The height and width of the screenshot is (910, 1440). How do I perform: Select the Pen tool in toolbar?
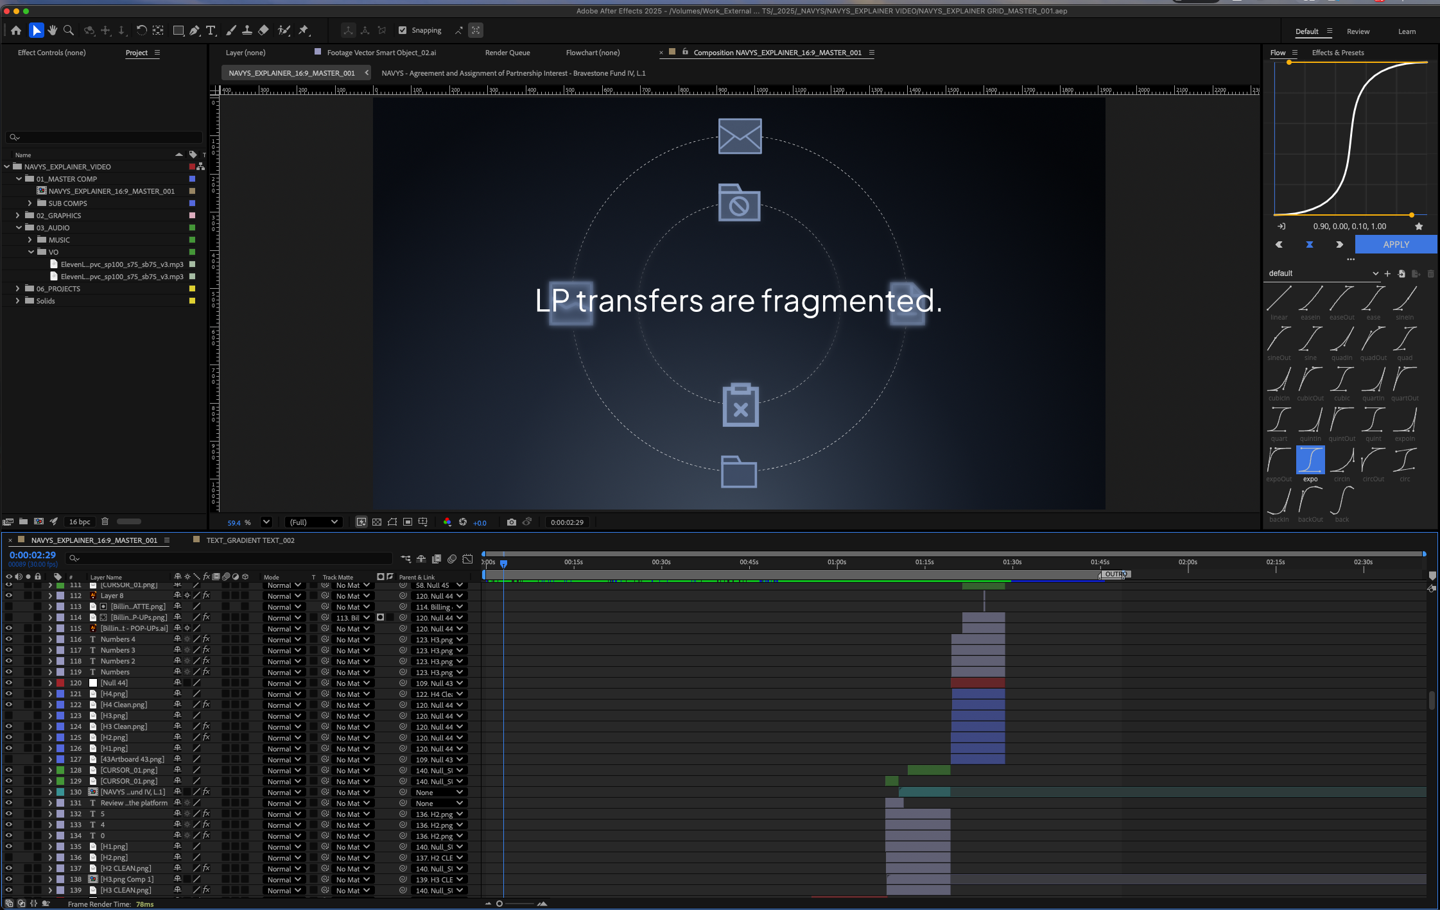pyautogui.click(x=194, y=30)
